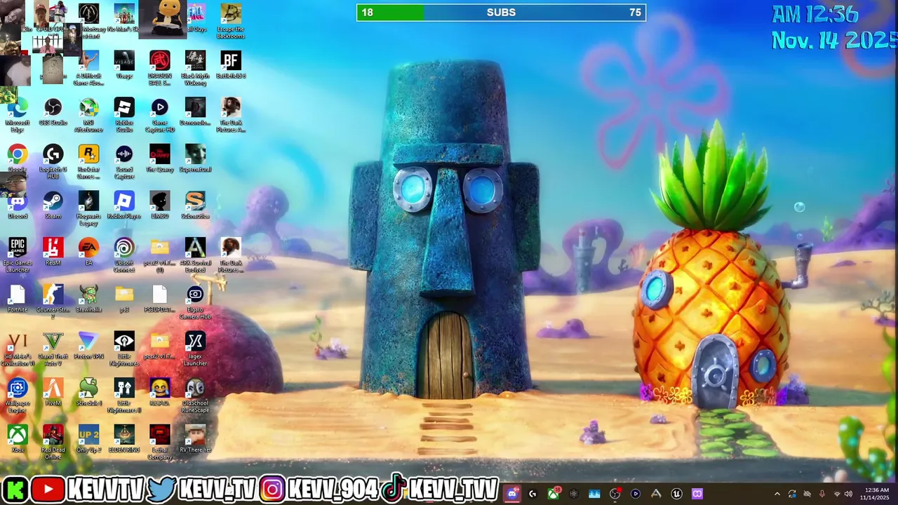Click the Logitech G icon in taskbar

click(532, 494)
